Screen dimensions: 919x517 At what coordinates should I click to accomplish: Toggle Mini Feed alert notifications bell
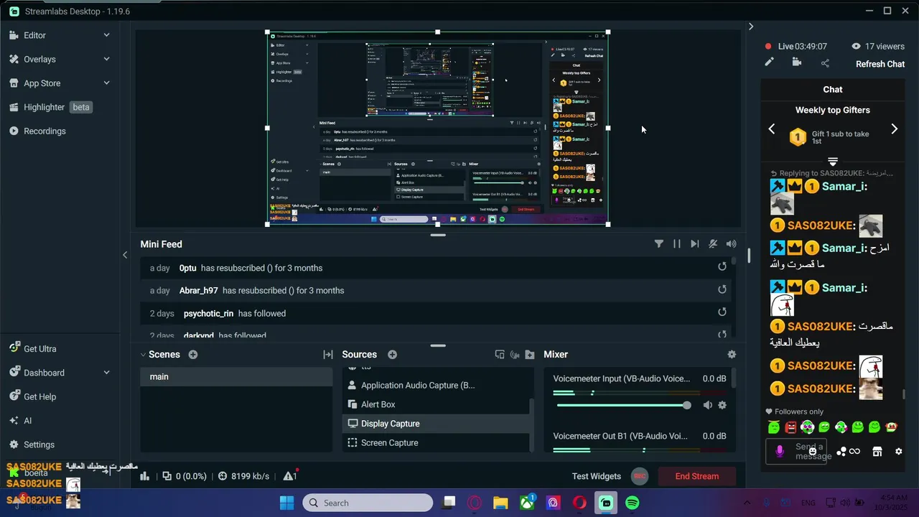click(x=713, y=244)
